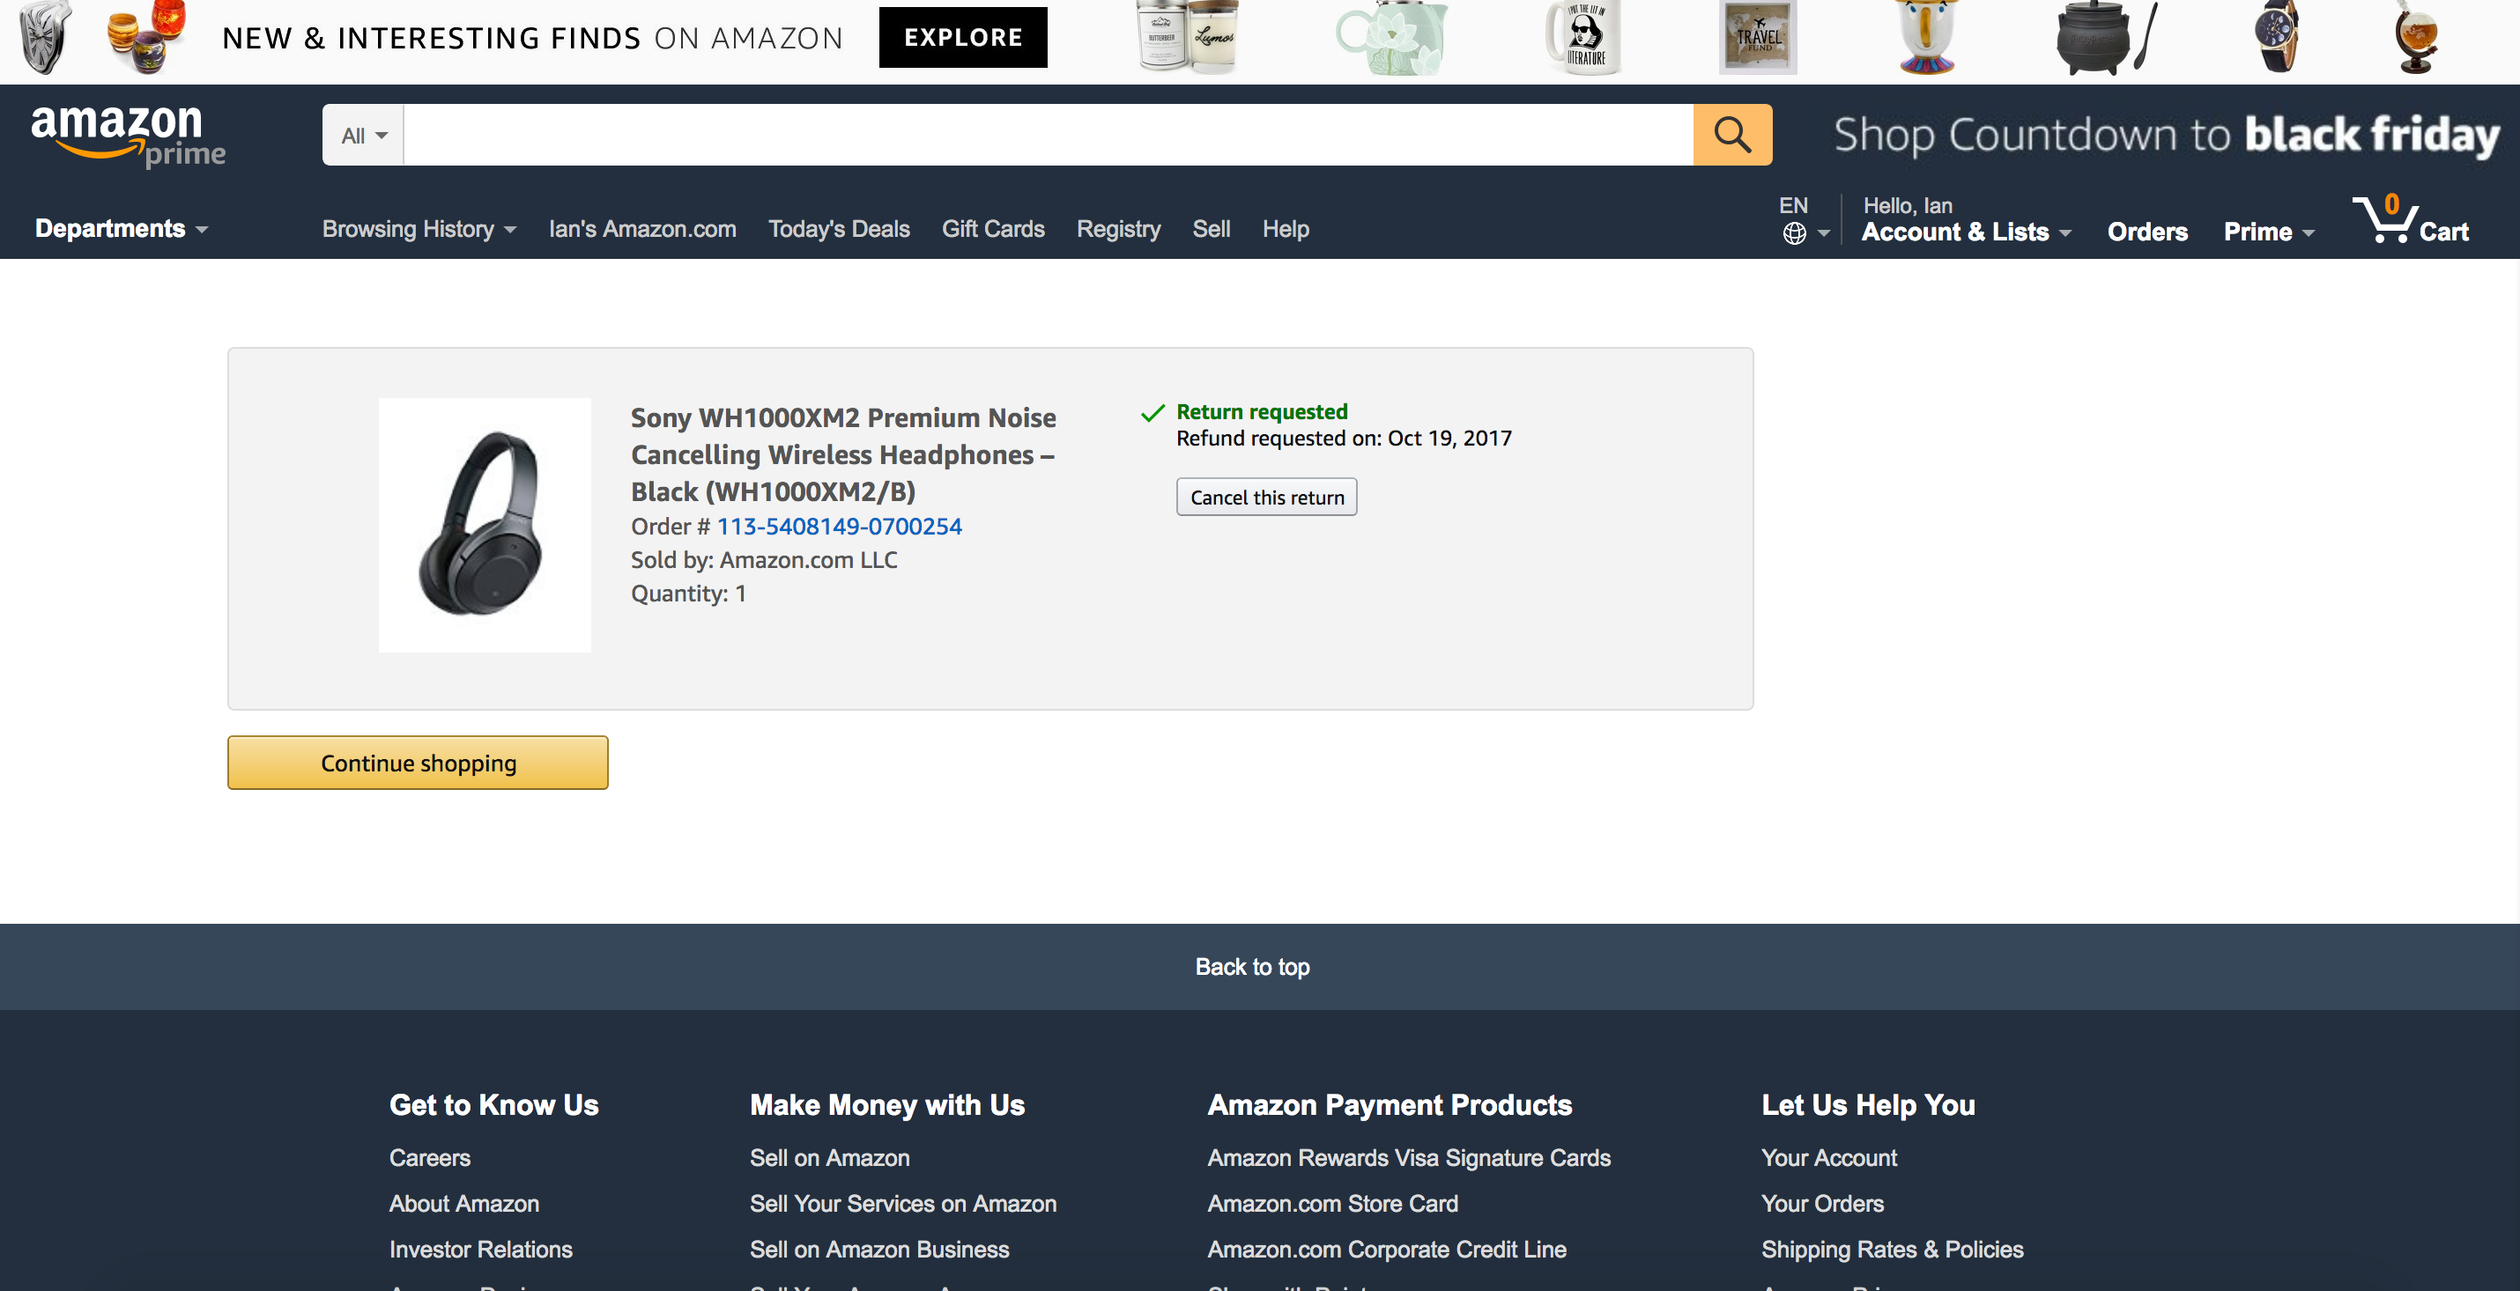Click the 'Sold by: Amazon.com LLC' text

point(764,560)
